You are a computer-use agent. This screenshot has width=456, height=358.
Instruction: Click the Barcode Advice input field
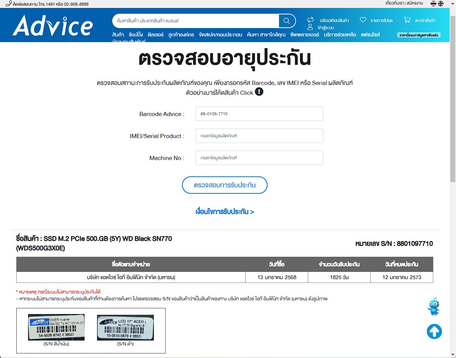click(259, 114)
